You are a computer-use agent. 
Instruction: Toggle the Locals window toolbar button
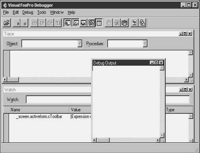click(83, 23)
